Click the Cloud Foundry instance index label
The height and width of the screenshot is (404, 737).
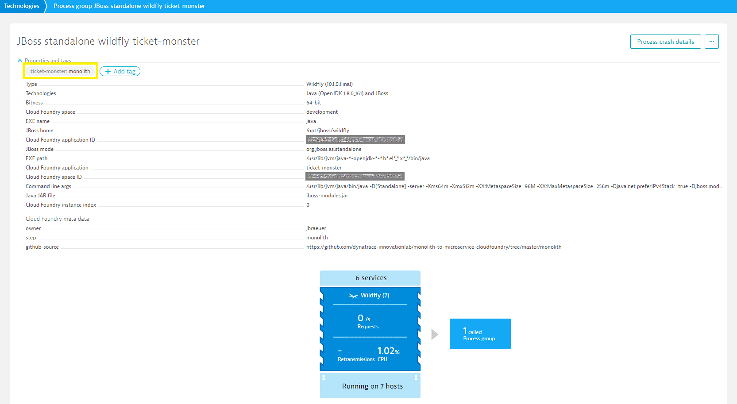pyautogui.click(x=61, y=205)
